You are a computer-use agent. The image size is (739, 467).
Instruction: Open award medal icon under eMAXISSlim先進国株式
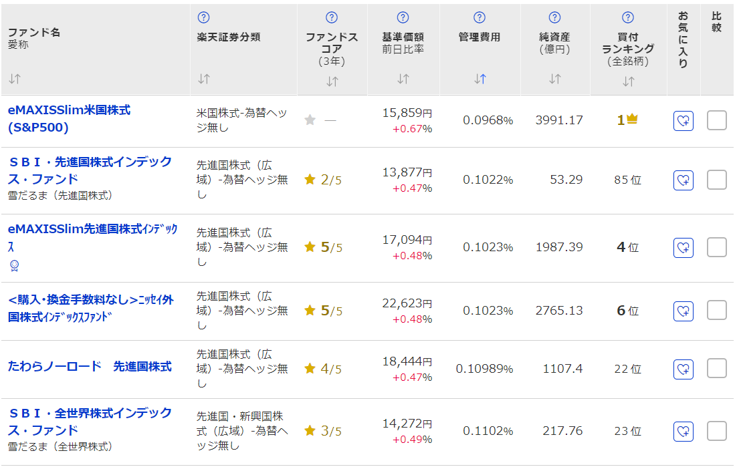click(15, 266)
